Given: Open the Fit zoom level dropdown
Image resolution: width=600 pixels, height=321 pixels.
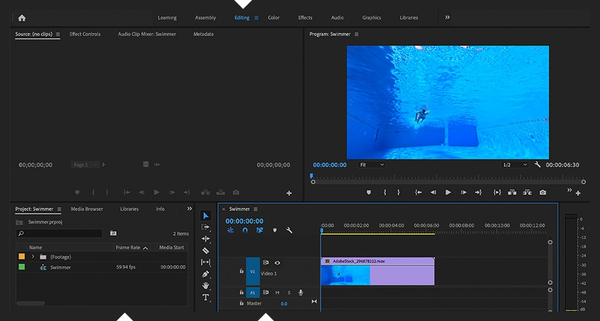Looking at the screenshot, I should [x=372, y=164].
